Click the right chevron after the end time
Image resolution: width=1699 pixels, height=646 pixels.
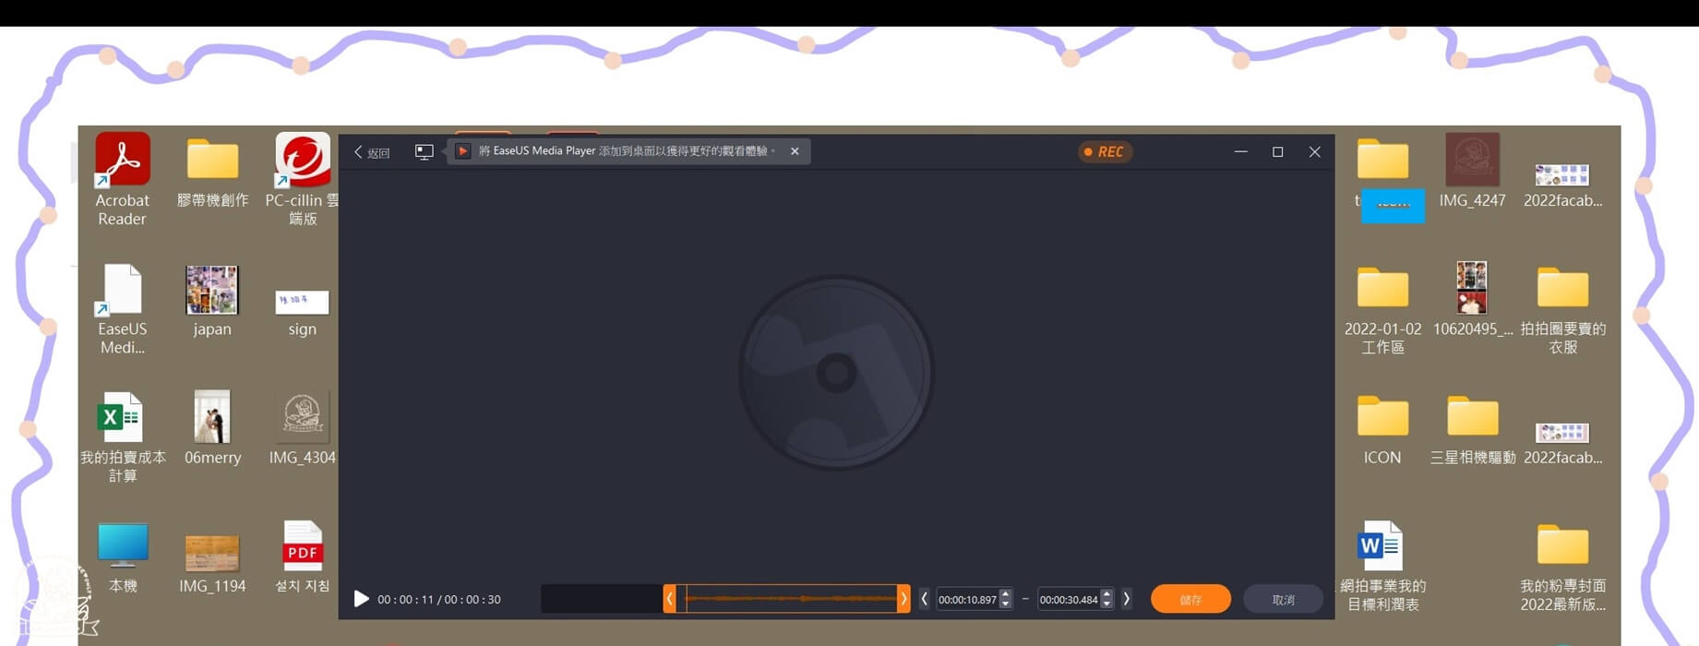click(1126, 599)
